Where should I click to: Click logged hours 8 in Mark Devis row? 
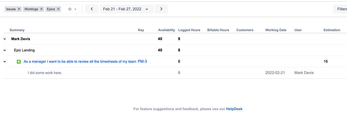[x=179, y=39]
